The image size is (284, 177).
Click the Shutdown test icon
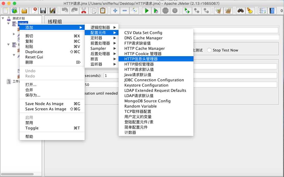point(175,11)
